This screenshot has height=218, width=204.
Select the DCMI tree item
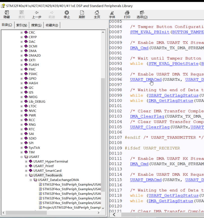33,46
